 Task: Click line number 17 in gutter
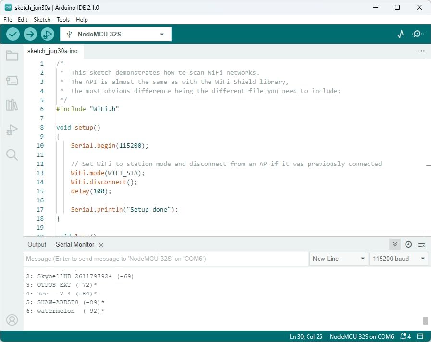40,210
